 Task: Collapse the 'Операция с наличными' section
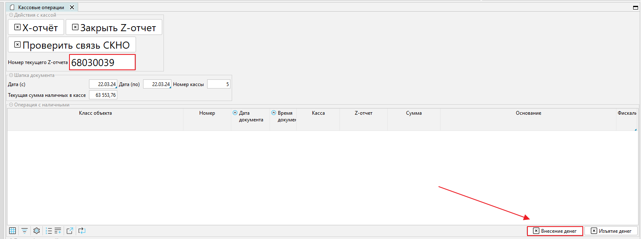pyautogui.click(x=11, y=105)
